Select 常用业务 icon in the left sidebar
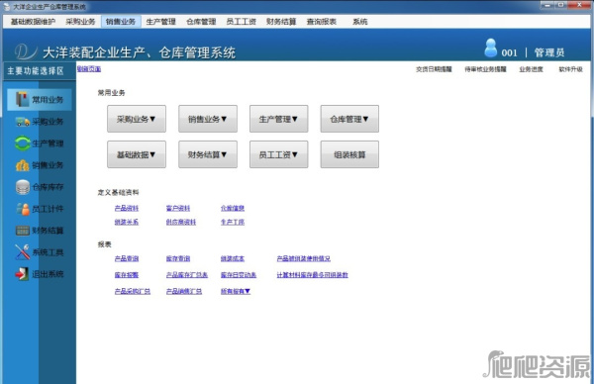The height and width of the screenshot is (384, 594). (x=23, y=100)
